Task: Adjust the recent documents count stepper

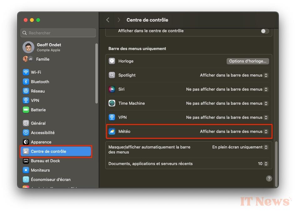Action: point(266,164)
